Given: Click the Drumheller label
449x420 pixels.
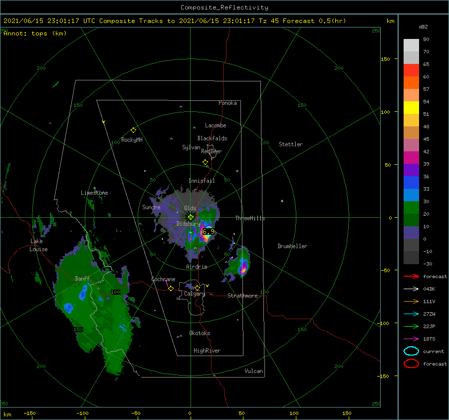Looking at the screenshot, I should (x=292, y=246).
